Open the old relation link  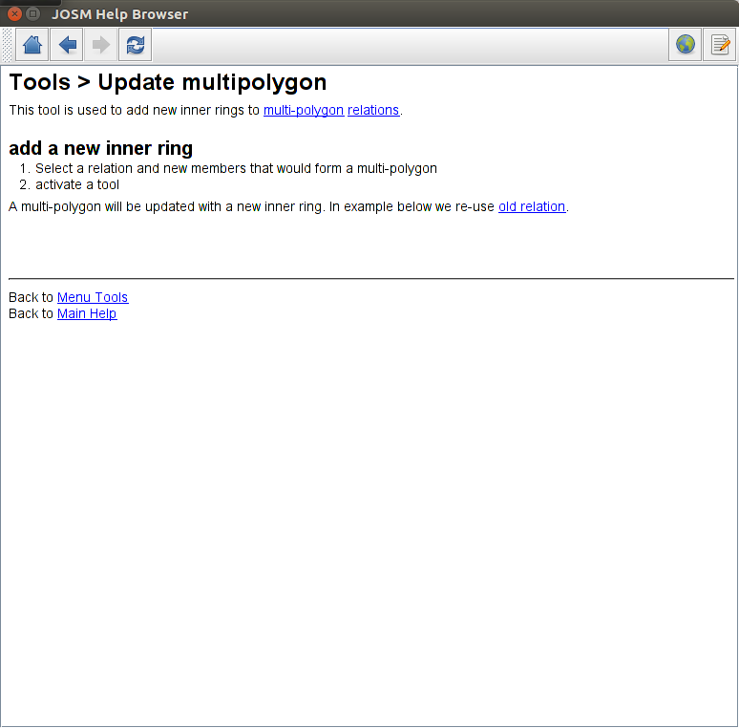(x=532, y=206)
